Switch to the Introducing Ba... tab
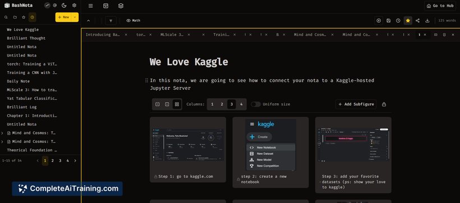 point(103,35)
